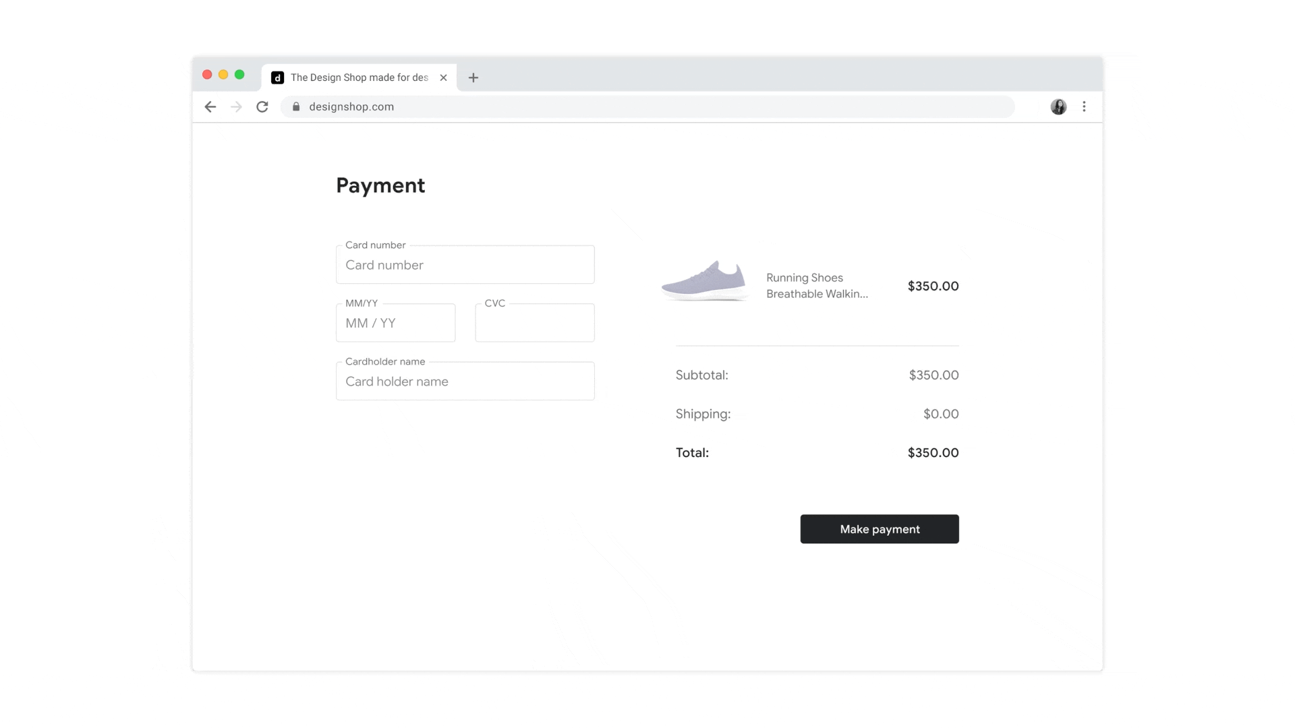Focus the MM/YY expiry field
1295x728 pixels.
click(x=395, y=323)
